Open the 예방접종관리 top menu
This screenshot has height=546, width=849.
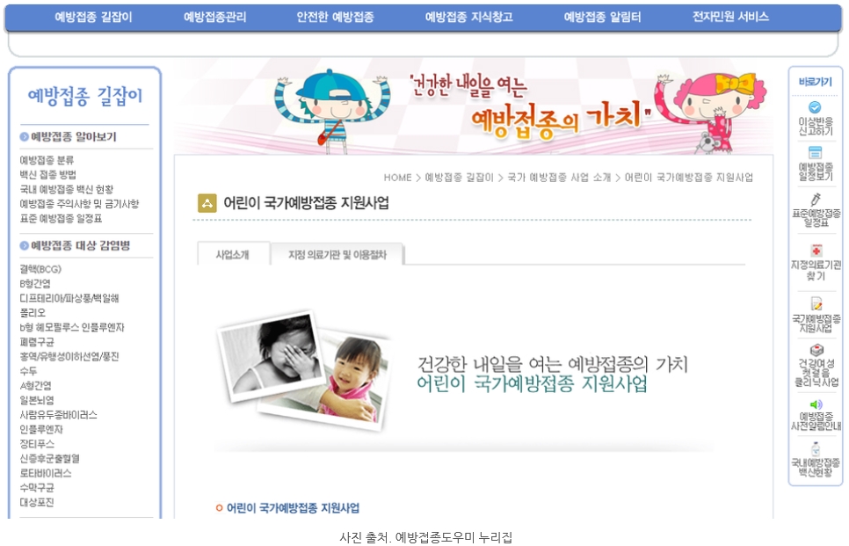pos(215,18)
